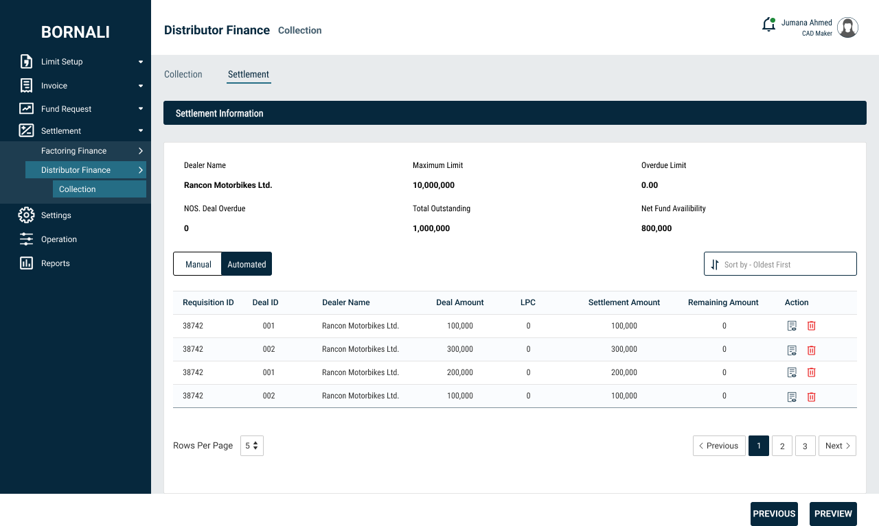Image resolution: width=879 pixels, height=526 pixels.
Task: Delete deal 001 row with amount 100,000
Action: tap(811, 326)
